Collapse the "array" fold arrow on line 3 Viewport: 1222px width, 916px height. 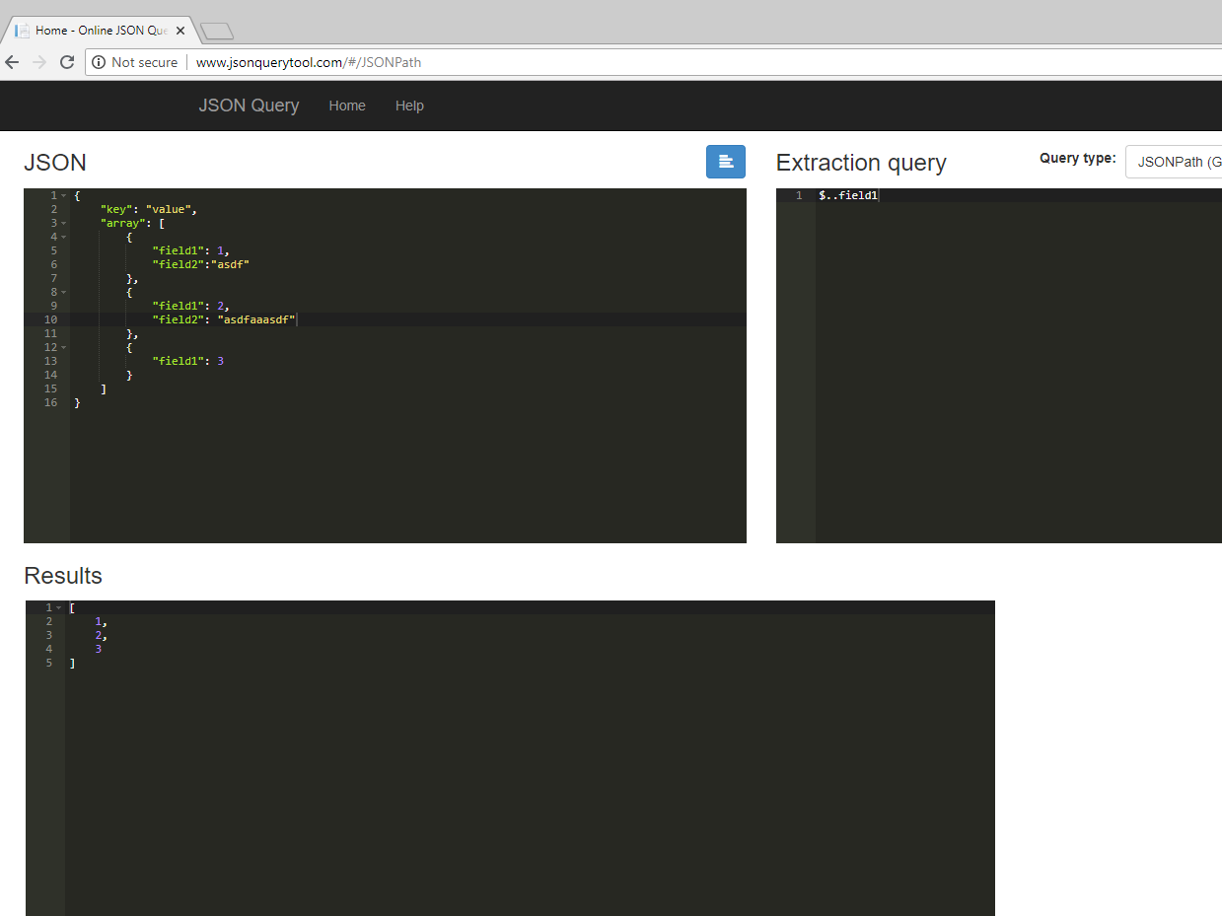tap(64, 223)
